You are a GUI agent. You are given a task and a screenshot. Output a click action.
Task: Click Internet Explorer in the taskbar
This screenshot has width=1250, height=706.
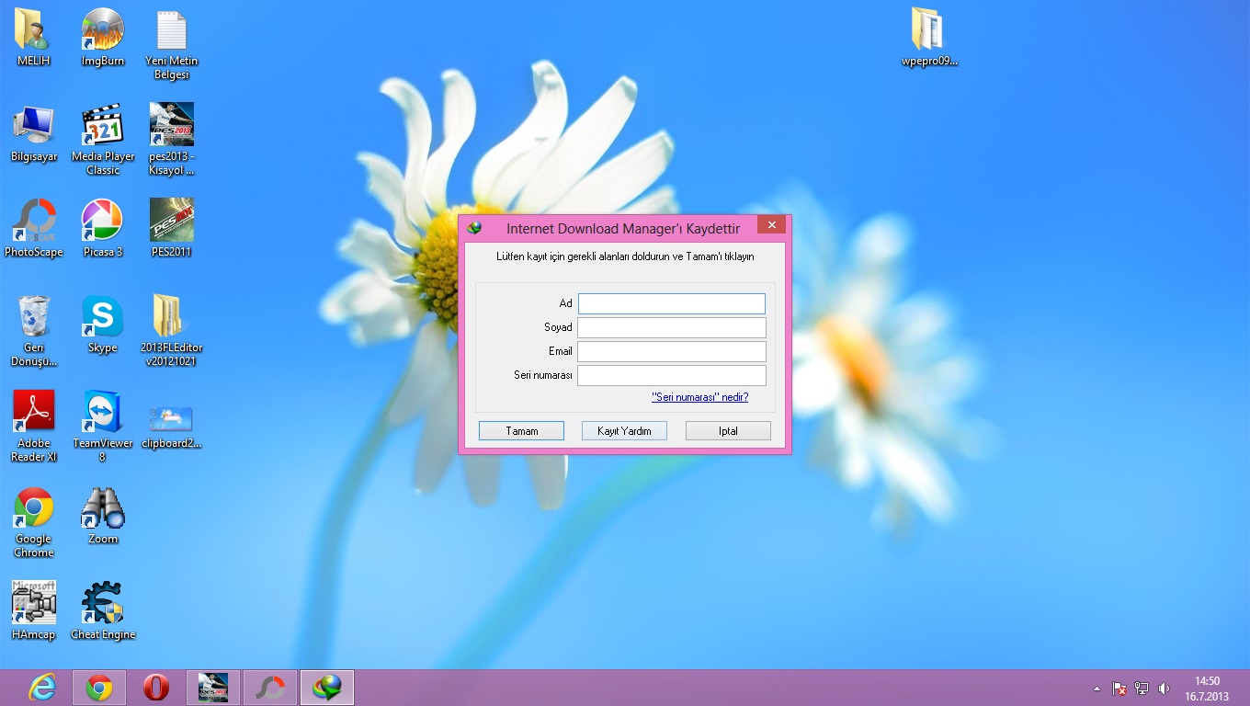coord(42,688)
